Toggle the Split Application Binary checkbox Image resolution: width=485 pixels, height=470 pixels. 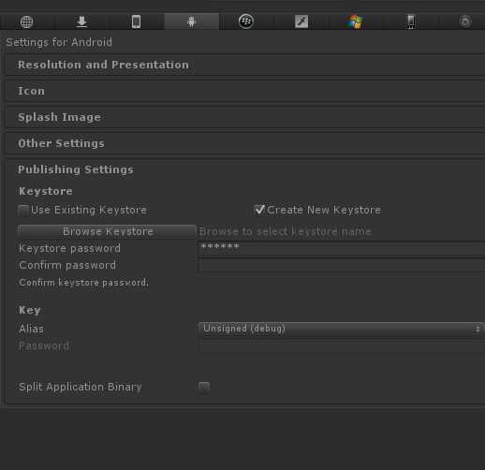click(204, 387)
